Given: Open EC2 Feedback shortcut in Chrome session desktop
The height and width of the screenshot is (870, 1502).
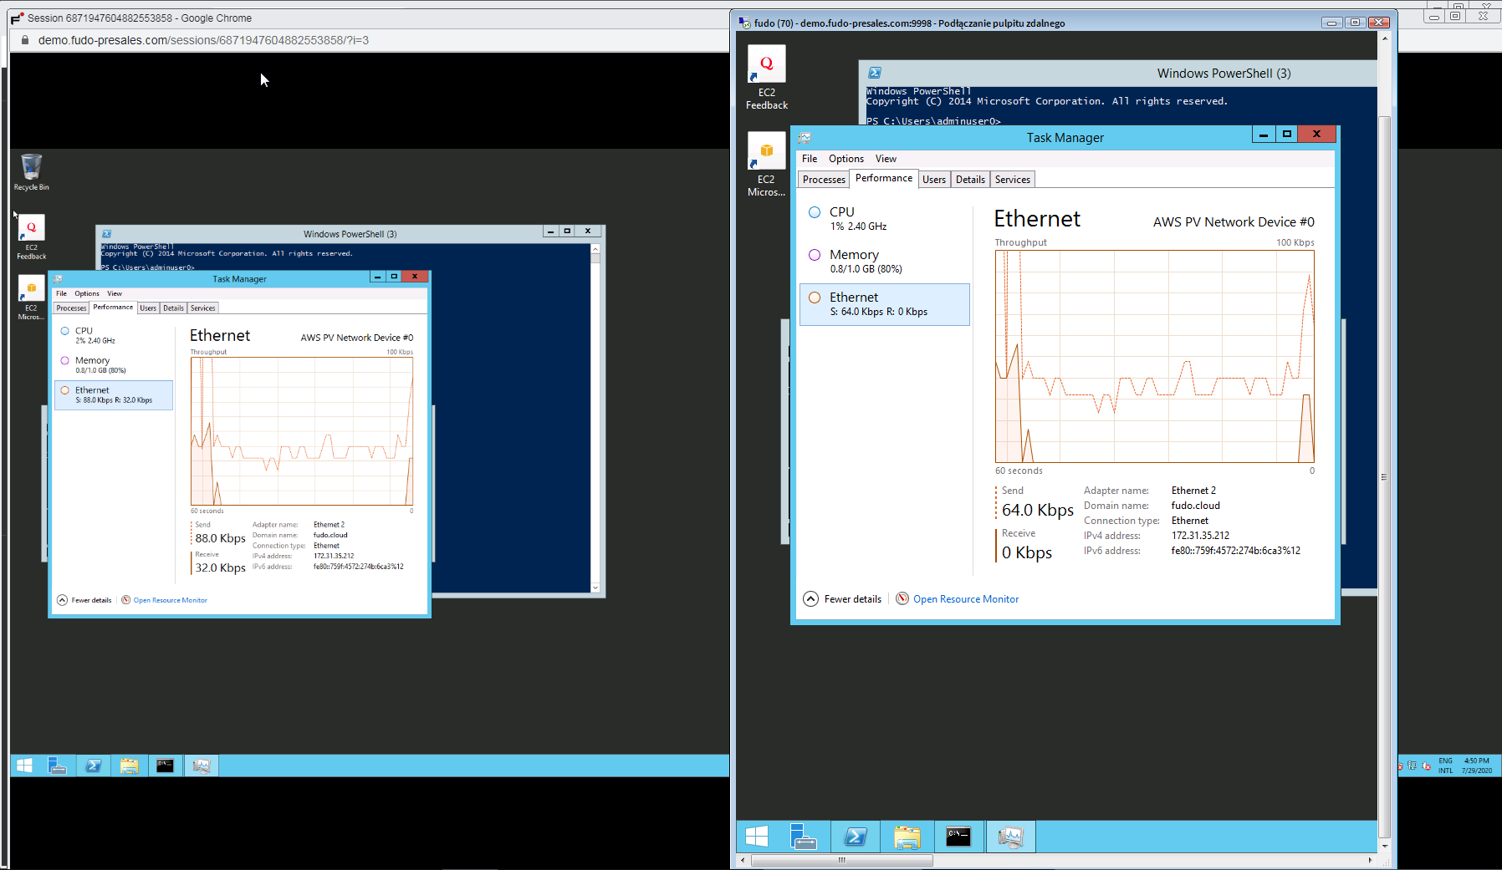Looking at the screenshot, I should pos(31,237).
